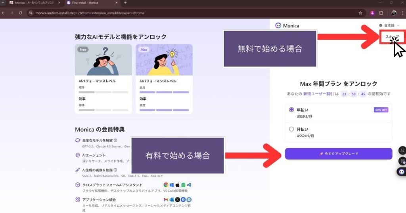Image resolution: width=406 pixels, height=213 pixels.
Task: Open the Chrome extensions puzzle icon
Action: [x=381, y=13]
